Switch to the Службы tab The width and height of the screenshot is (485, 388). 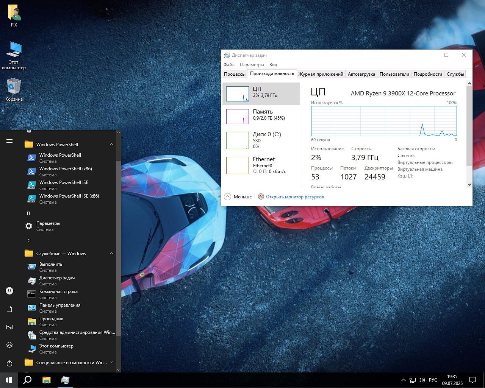click(455, 74)
